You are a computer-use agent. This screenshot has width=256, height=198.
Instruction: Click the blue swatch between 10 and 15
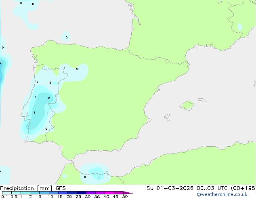tap(54, 193)
